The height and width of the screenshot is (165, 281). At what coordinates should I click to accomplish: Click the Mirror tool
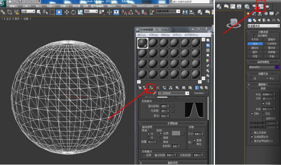[185, 12]
